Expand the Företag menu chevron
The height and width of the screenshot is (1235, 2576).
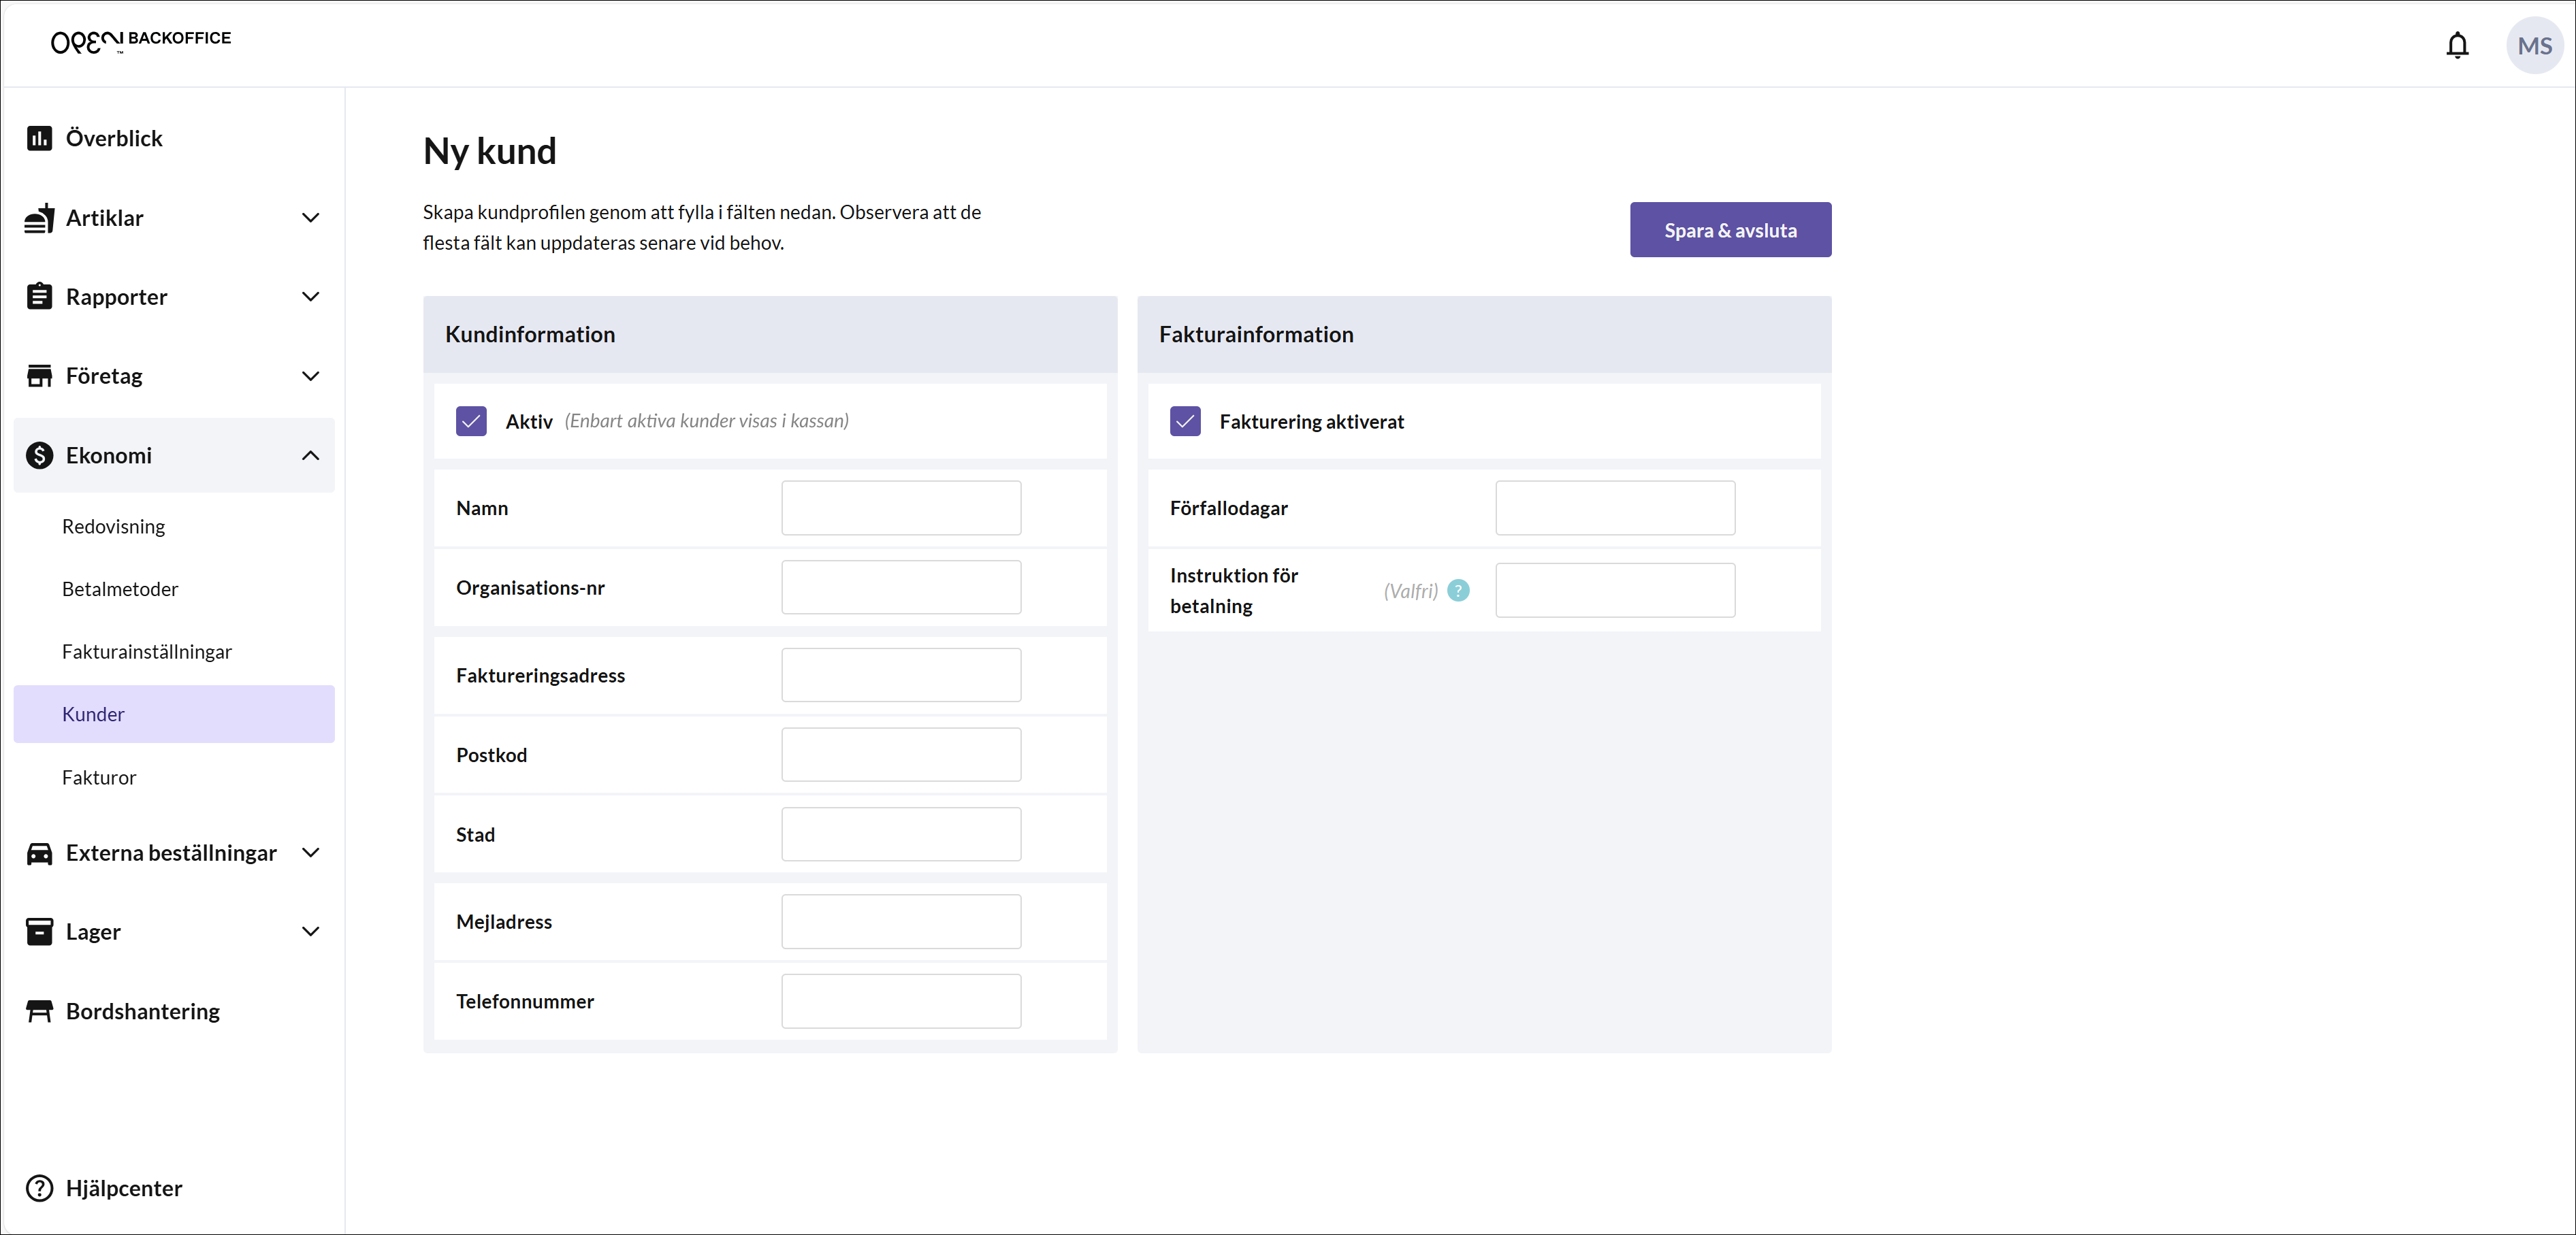(x=311, y=376)
